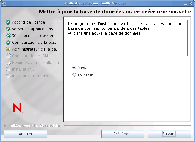Close the Identity Manager installer window

click(191, 4)
